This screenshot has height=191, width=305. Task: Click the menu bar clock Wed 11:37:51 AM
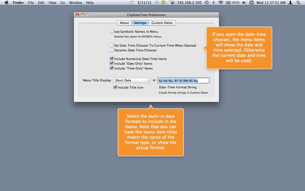click(x=271, y=3)
